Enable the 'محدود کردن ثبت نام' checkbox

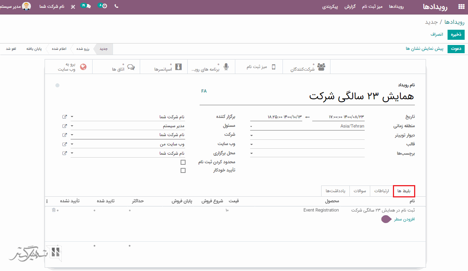click(x=183, y=162)
